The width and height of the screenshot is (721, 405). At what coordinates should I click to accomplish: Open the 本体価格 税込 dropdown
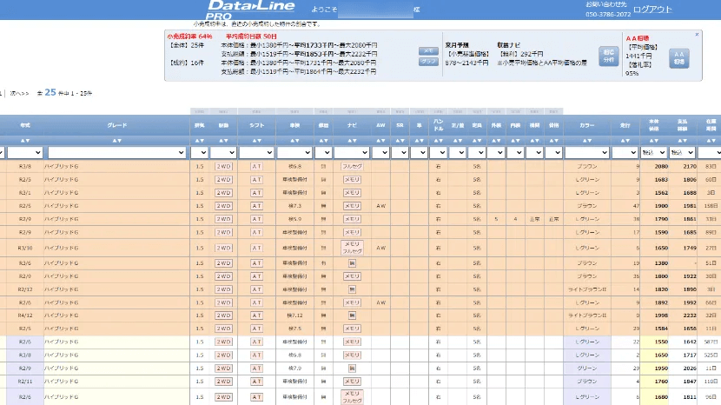(652, 152)
